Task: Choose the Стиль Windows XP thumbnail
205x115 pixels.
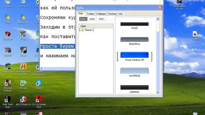Action: [x=135, y=57]
